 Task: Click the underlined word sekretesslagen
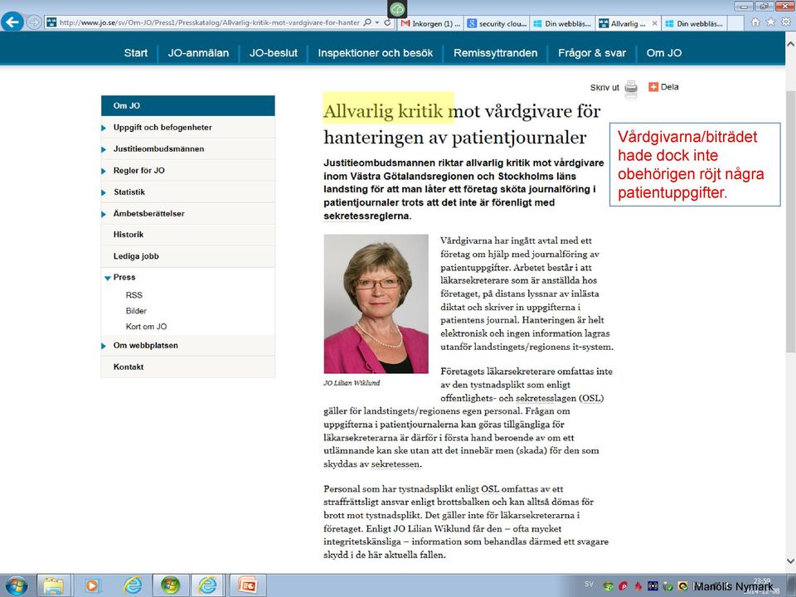pyautogui.click(x=546, y=398)
